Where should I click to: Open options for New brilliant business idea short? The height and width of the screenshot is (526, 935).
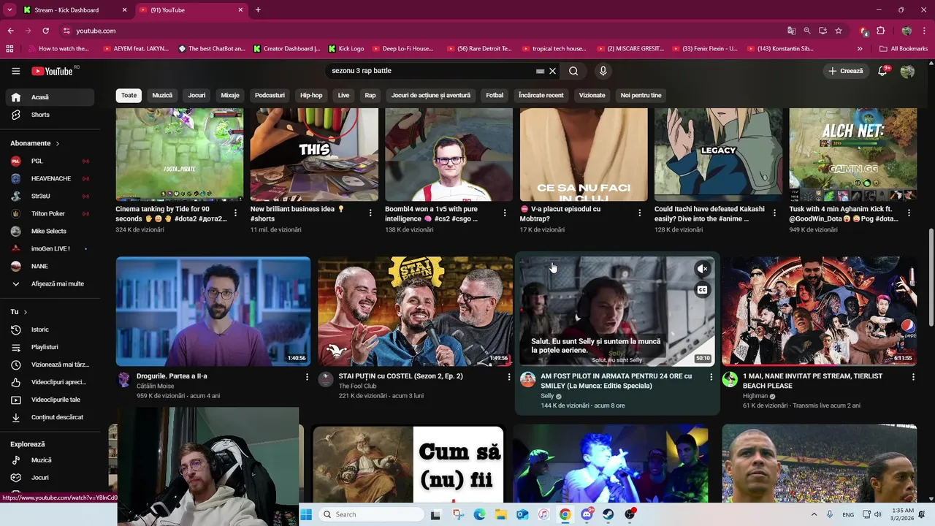[370, 213]
